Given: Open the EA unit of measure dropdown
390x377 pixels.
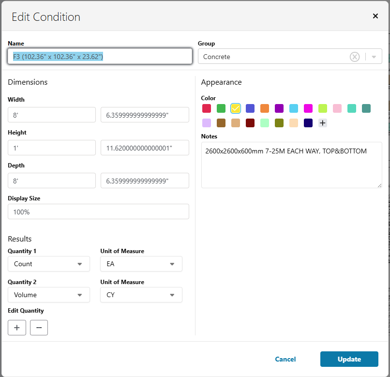Looking at the screenshot, I should click(141, 264).
